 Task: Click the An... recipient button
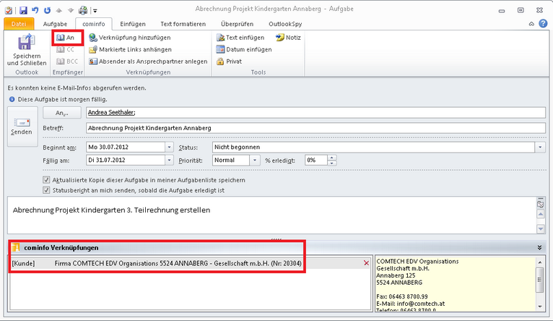pyautogui.click(x=61, y=113)
